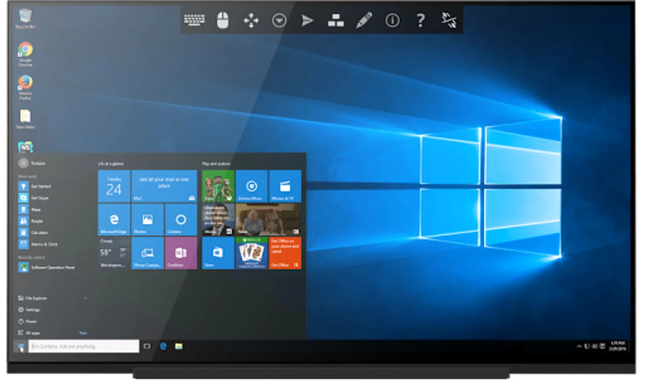Select the Google Chrome desktop shortcut

click(25, 54)
